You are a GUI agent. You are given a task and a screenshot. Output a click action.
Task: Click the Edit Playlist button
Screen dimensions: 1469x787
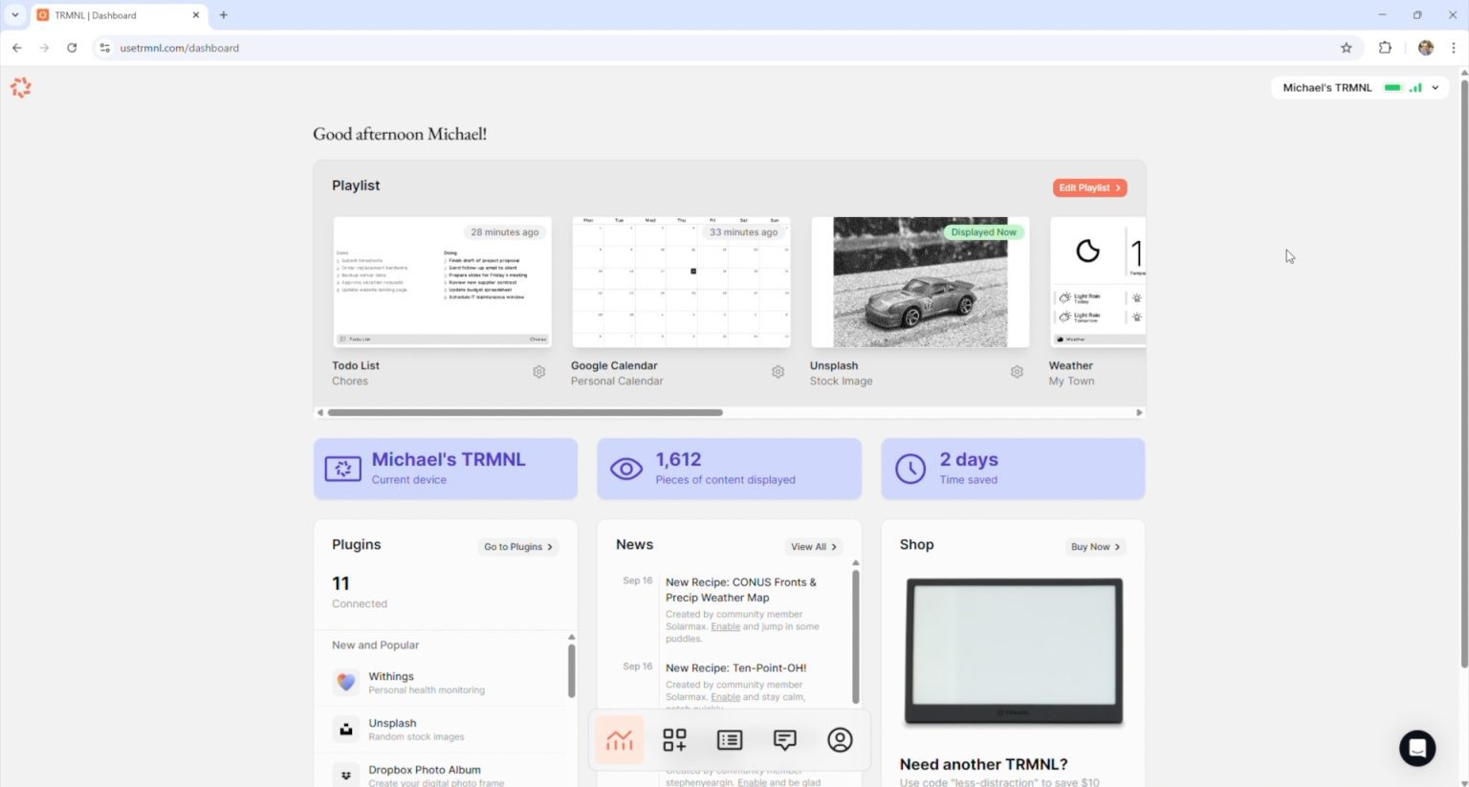[x=1089, y=188]
